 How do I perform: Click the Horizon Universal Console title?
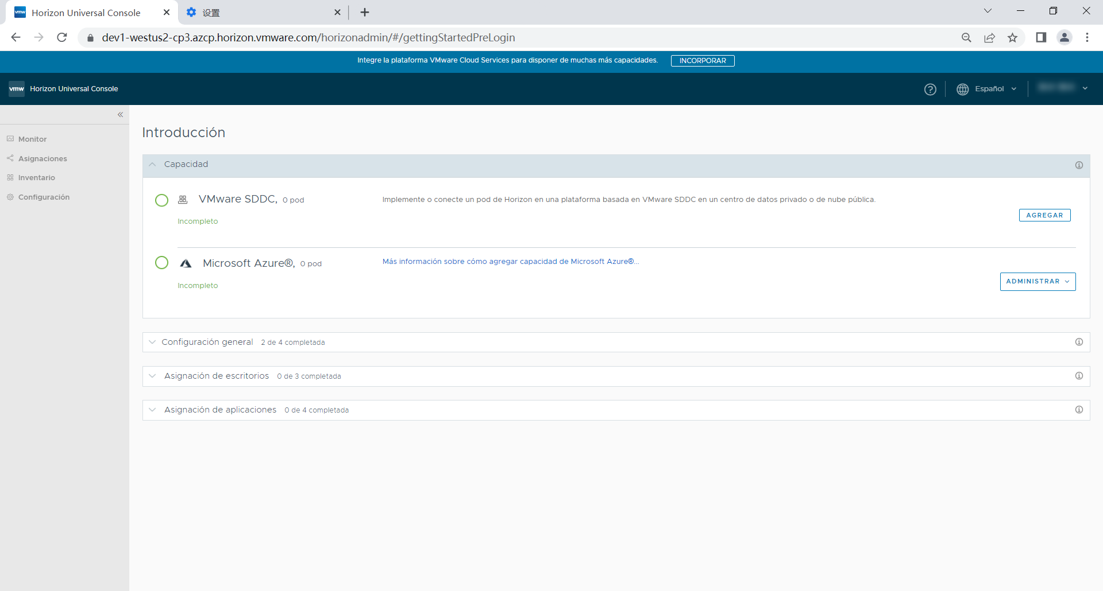74,89
